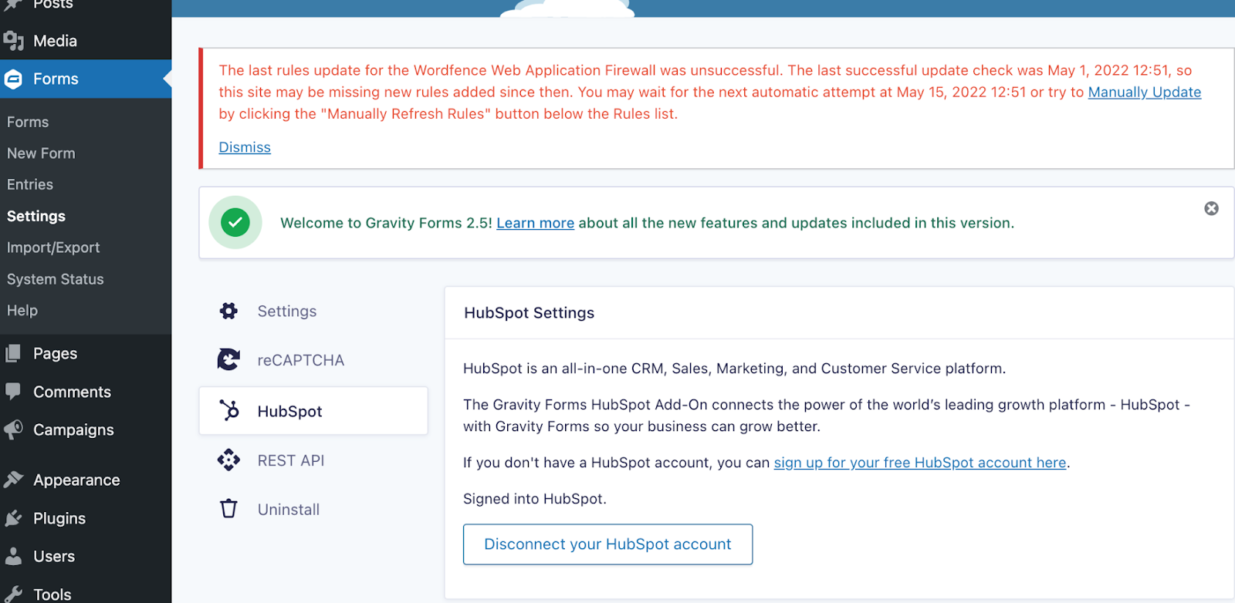Viewport: 1235px width, 603px height.
Task: Click the Plugins plug icon
Action: pos(13,518)
